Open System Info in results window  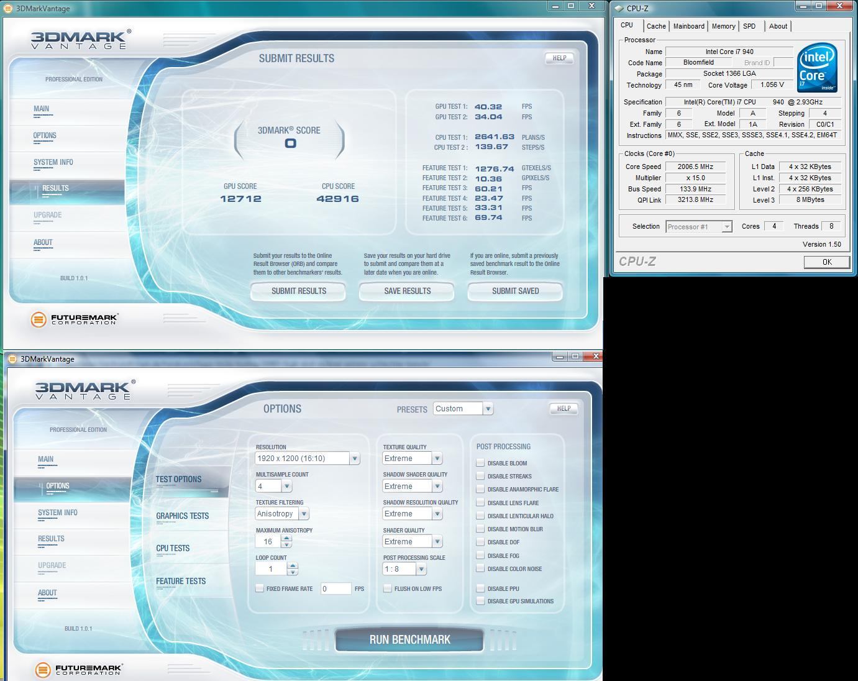coord(53,162)
